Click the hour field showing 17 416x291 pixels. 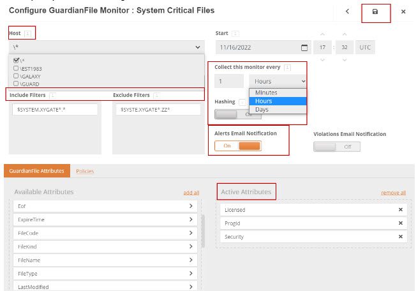pos(322,47)
